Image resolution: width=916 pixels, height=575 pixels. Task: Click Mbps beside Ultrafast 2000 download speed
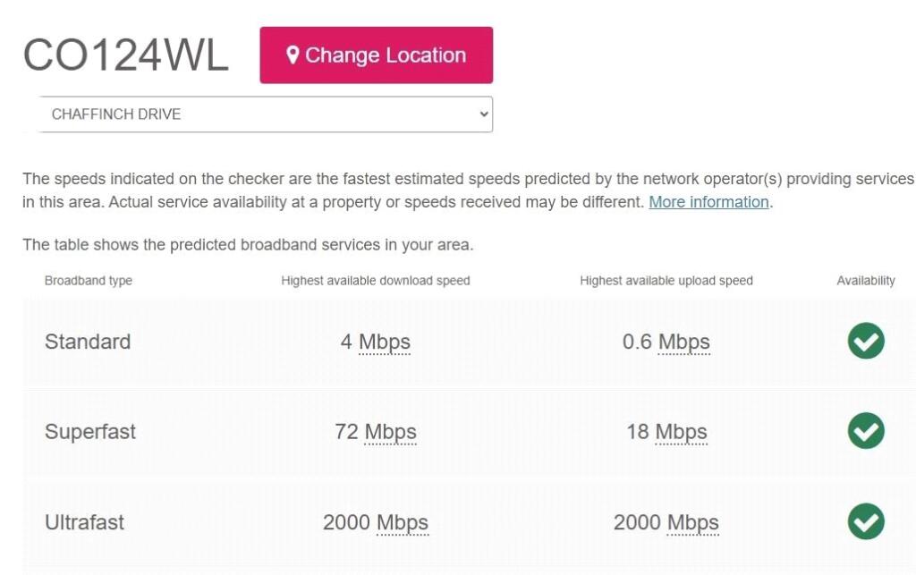[x=403, y=522]
